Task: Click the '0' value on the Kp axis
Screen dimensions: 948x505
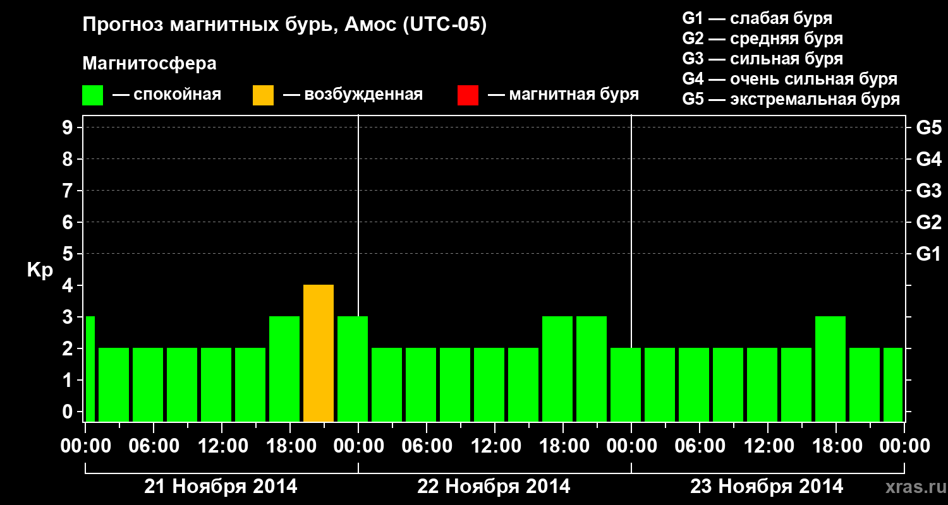Action: click(x=69, y=412)
